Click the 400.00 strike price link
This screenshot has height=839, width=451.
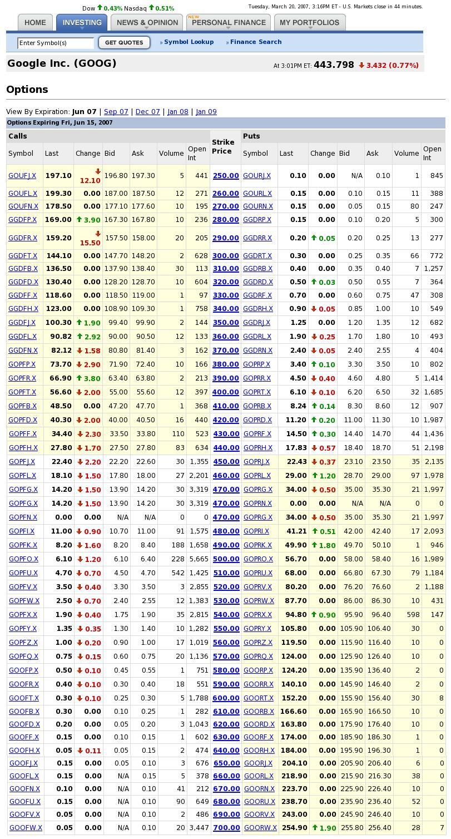tap(226, 392)
